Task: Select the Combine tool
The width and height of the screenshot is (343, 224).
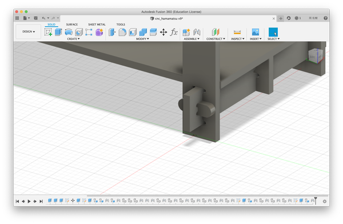Action: 143,32
